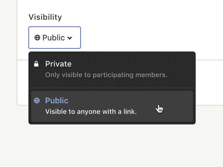Click the dark menu padding above Private
Screen dimensions: 223x167
112,56
